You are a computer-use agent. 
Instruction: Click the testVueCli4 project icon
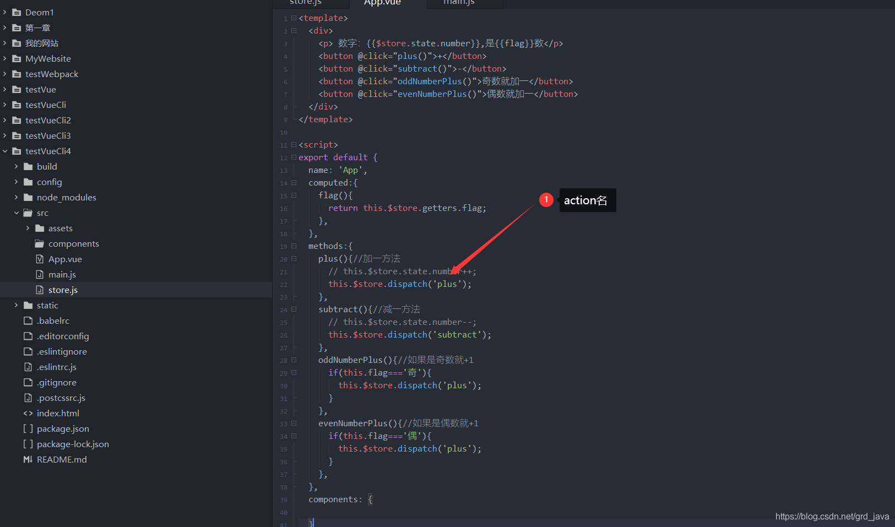pyautogui.click(x=17, y=151)
